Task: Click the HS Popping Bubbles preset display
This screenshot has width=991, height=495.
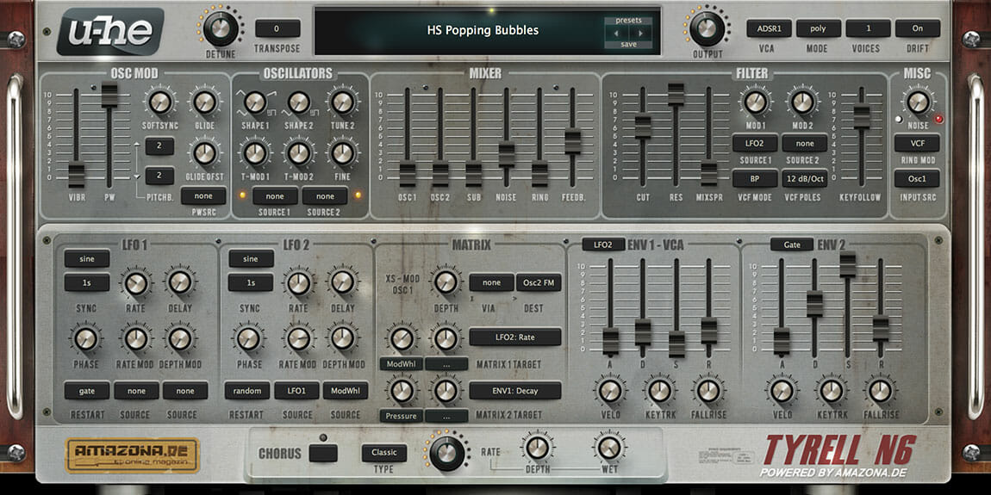Action: 483,30
